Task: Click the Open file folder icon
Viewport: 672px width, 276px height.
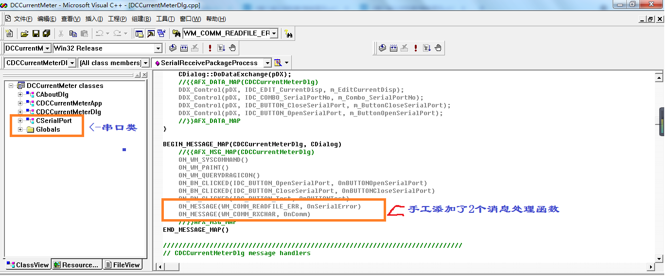Action: 24,34
